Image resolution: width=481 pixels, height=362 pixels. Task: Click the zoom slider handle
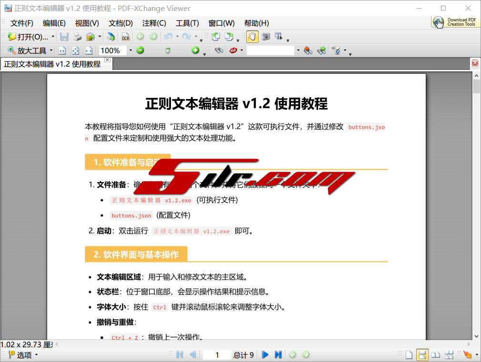(168, 50)
